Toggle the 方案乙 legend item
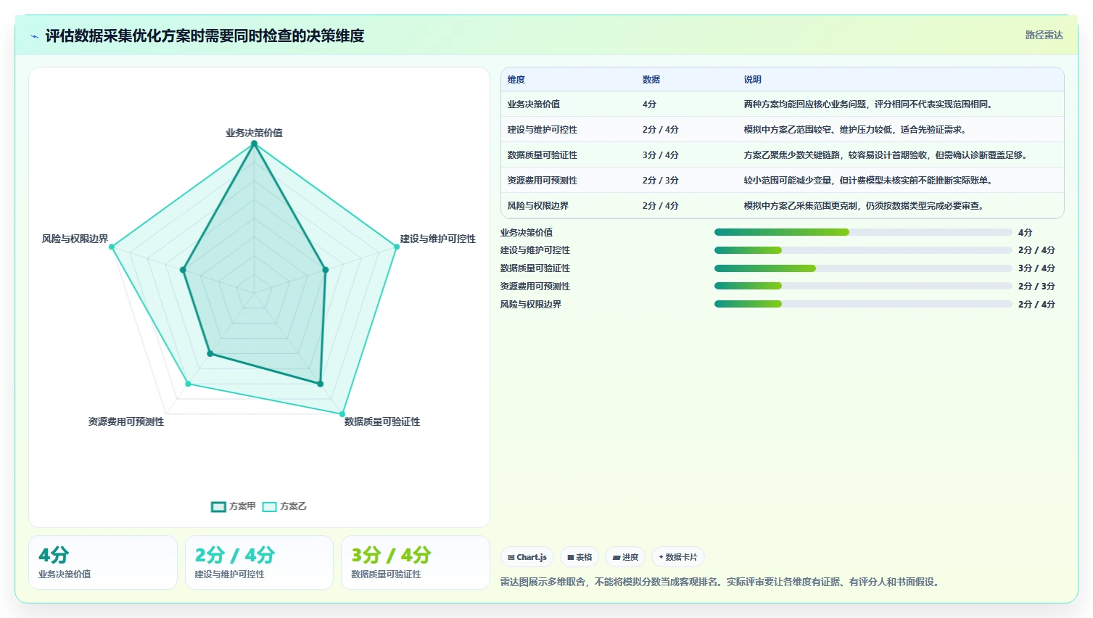 coord(284,506)
